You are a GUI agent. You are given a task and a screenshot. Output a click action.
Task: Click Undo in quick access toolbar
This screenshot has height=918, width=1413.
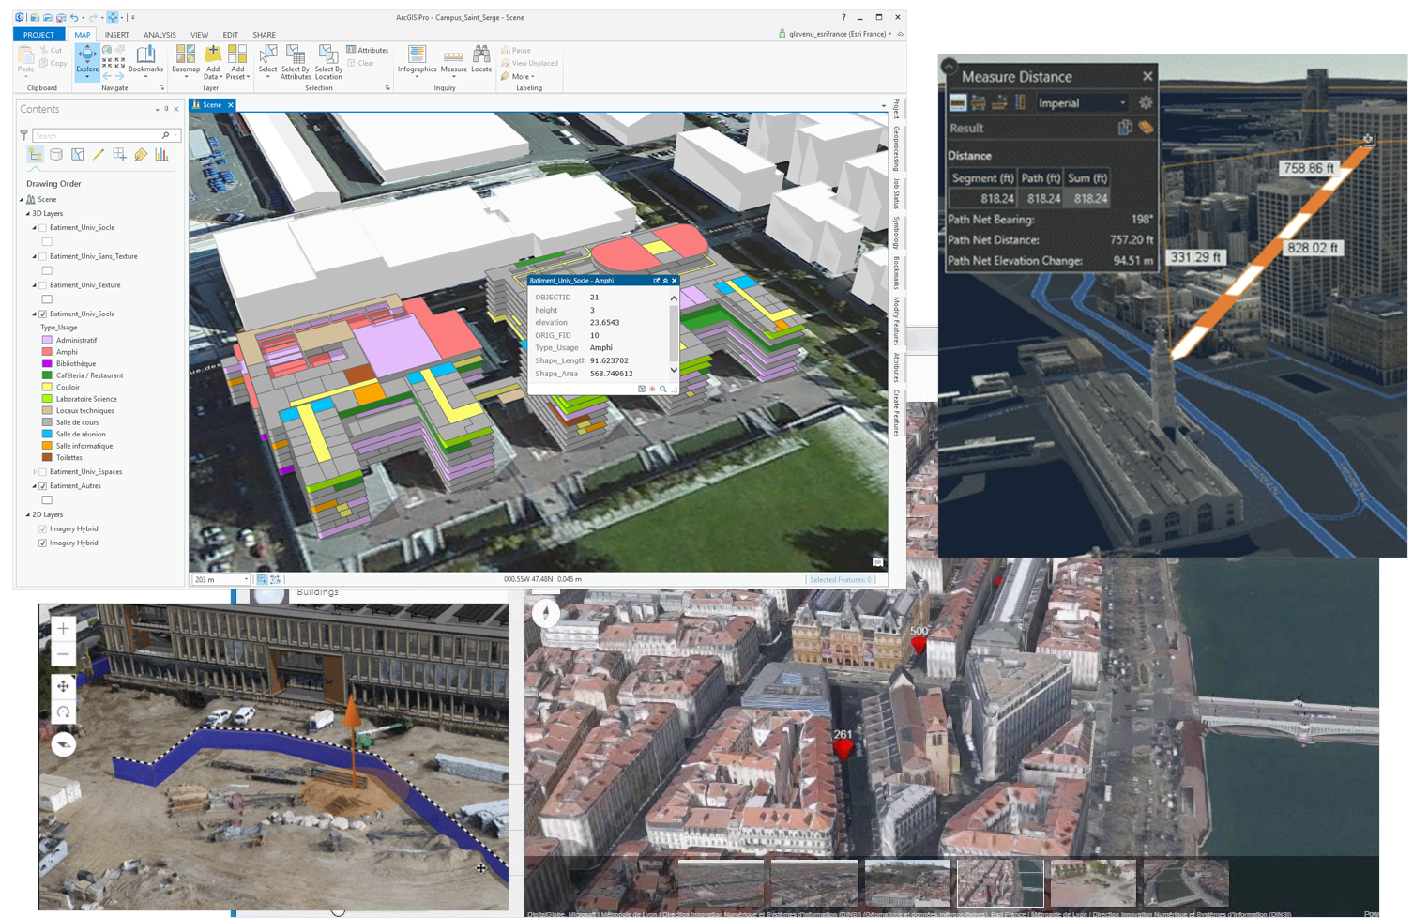click(x=75, y=17)
